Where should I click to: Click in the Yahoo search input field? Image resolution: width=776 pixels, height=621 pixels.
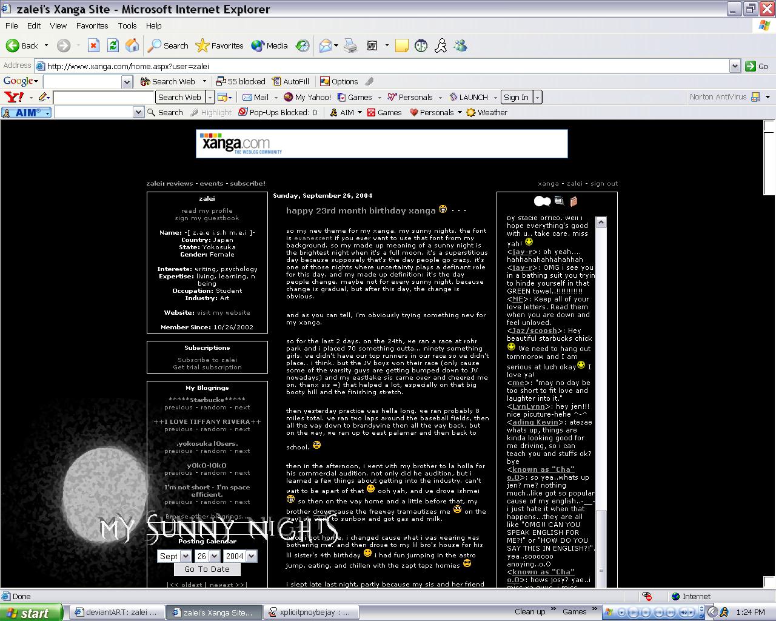pos(104,97)
